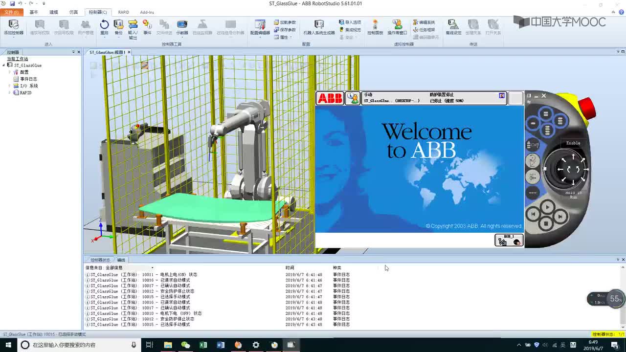Click the joystick right arrow
Viewport: 626px width, 352px height.
pyautogui.click(x=585, y=170)
